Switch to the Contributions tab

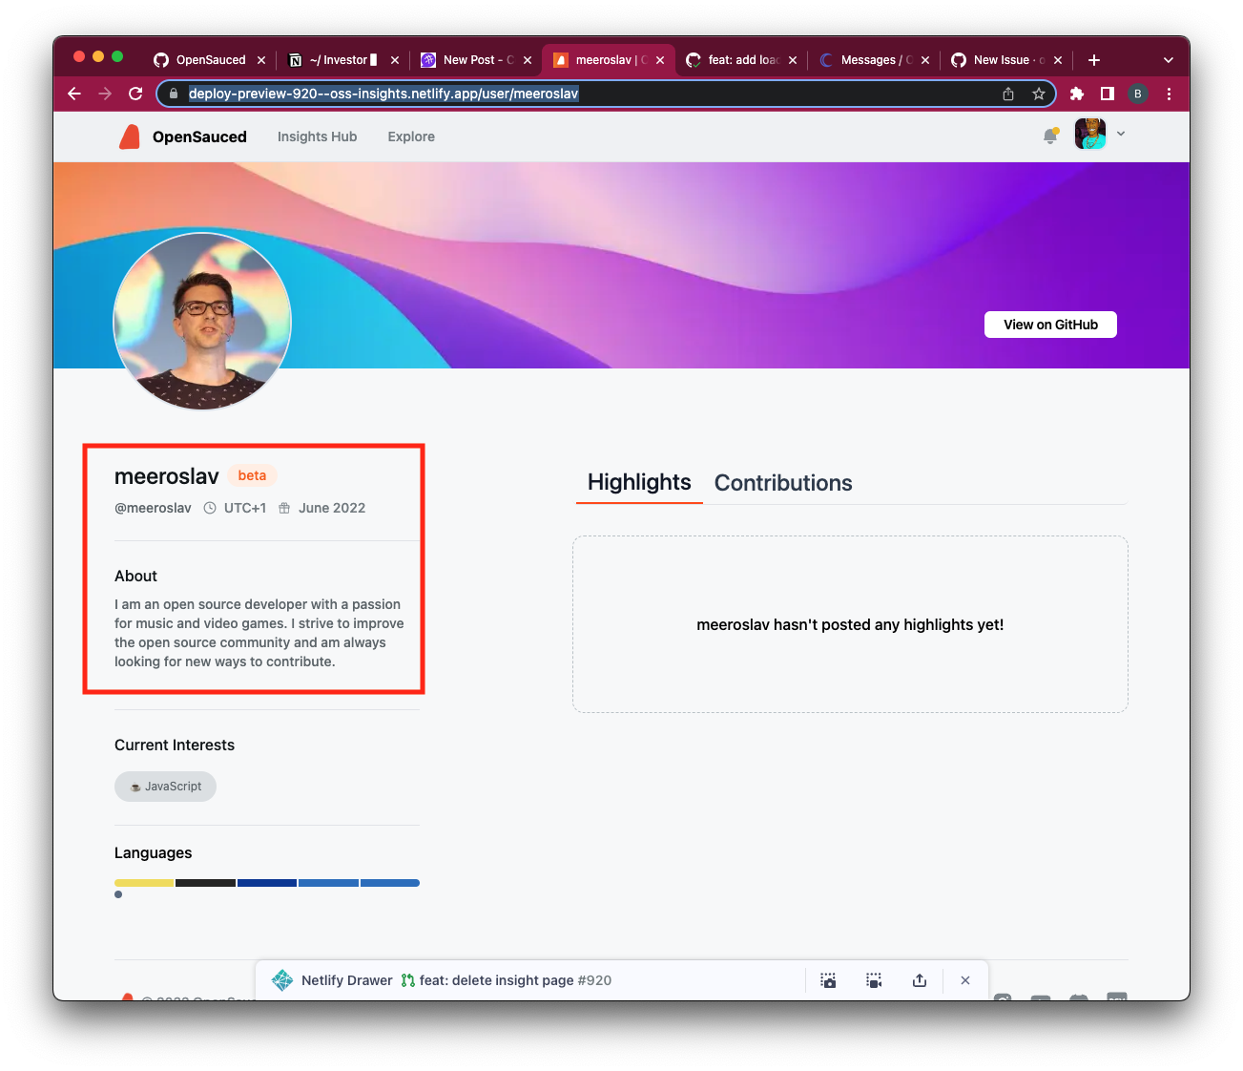click(783, 483)
